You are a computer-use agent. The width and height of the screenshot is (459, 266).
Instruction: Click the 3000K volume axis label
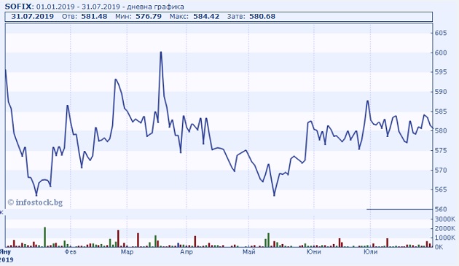click(445, 219)
